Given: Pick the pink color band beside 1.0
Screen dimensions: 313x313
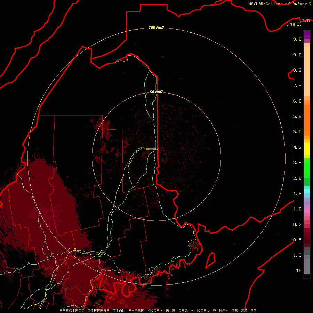Looking at the screenshot, I should coord(307,211).
